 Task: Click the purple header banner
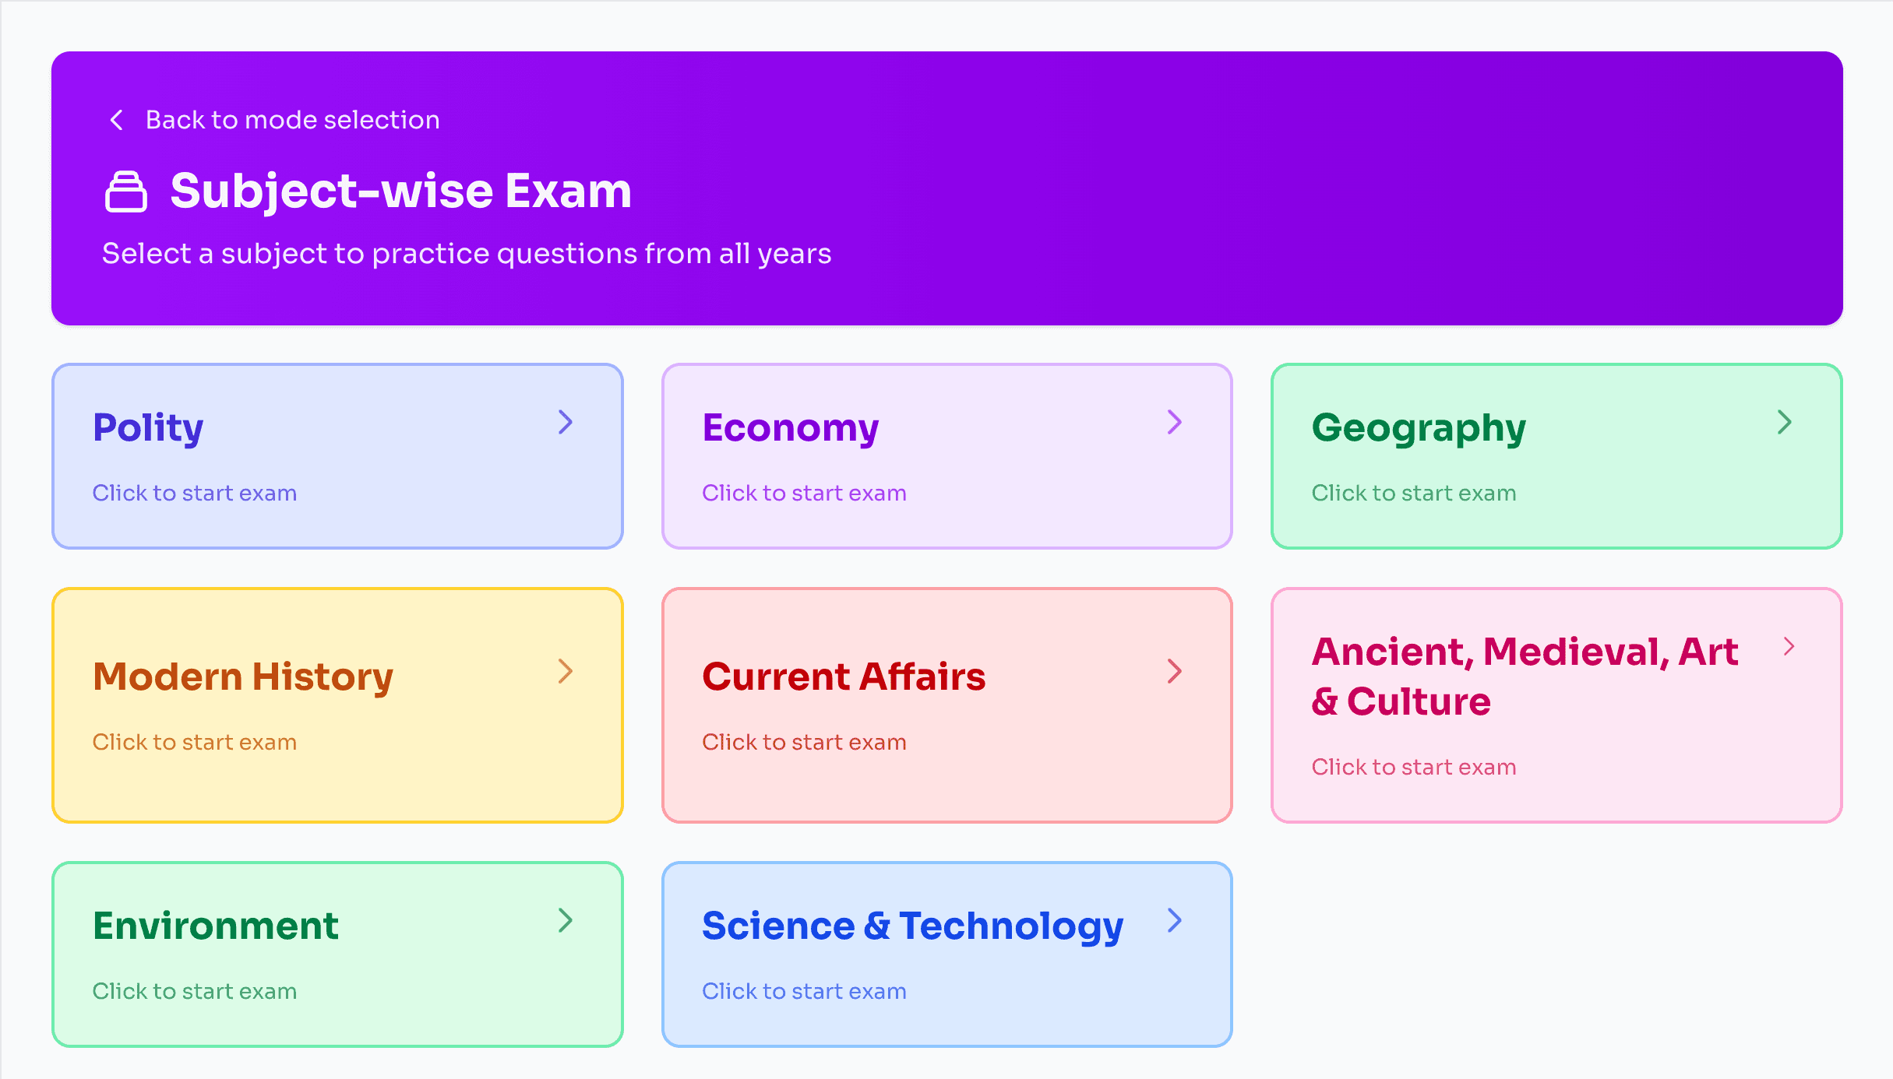tap(946, 187)
